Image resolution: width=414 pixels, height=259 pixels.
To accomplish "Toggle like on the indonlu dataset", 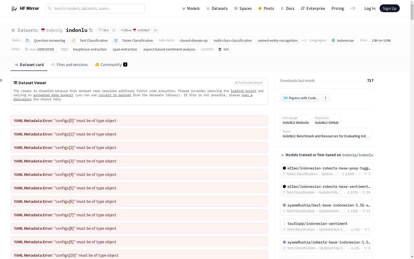I will click(104, 30).
